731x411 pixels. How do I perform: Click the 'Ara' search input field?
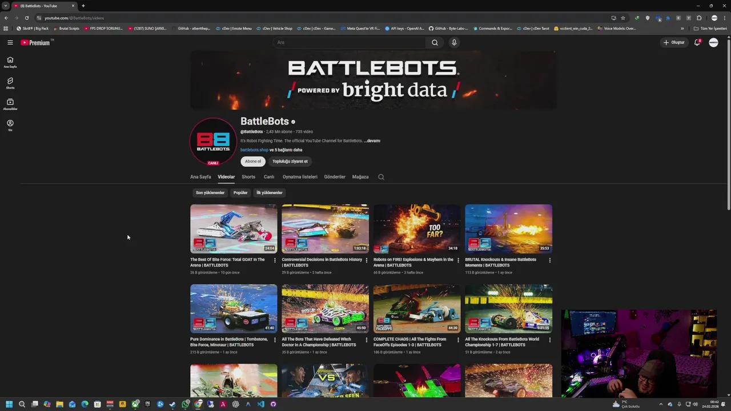350,42
